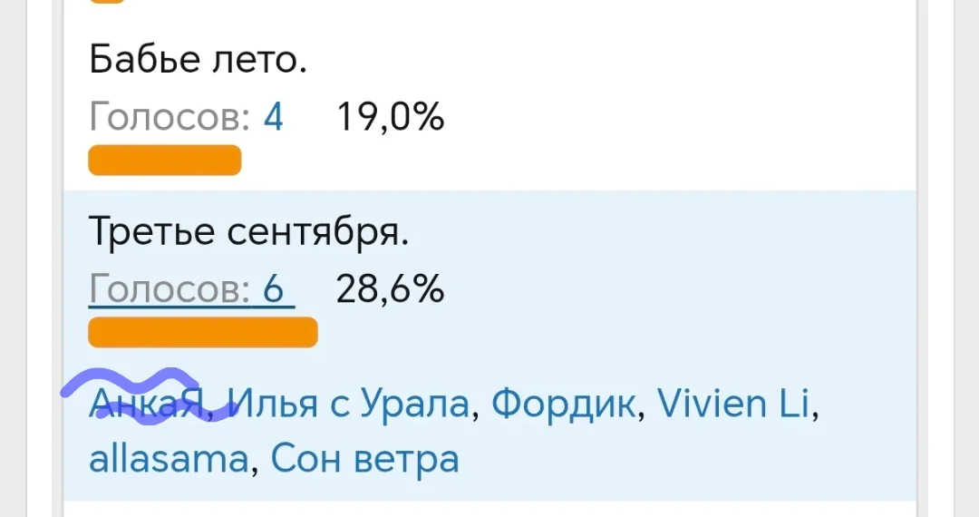Image resolution: width=979 pixels, height=517 pixels.
Task: Click the underlined Голосов label beside number 6
Action: tap(170, 290)
